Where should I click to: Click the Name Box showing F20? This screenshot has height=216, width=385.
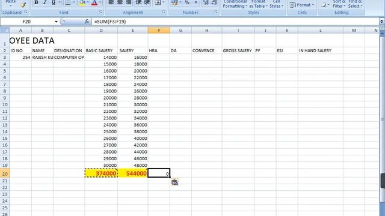26,22
